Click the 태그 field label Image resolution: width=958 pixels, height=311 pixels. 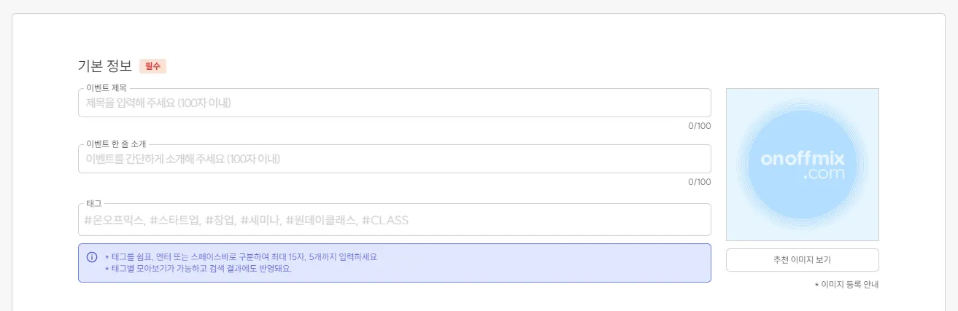pos(93,203)
